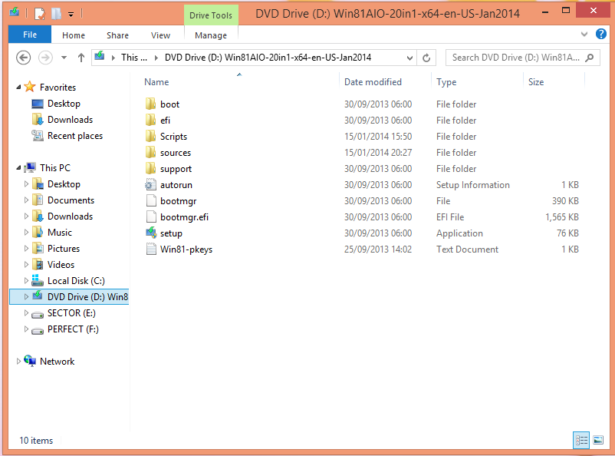Select the Drive Tools contextual tab
Screen dimensions: 615x456
211,15
